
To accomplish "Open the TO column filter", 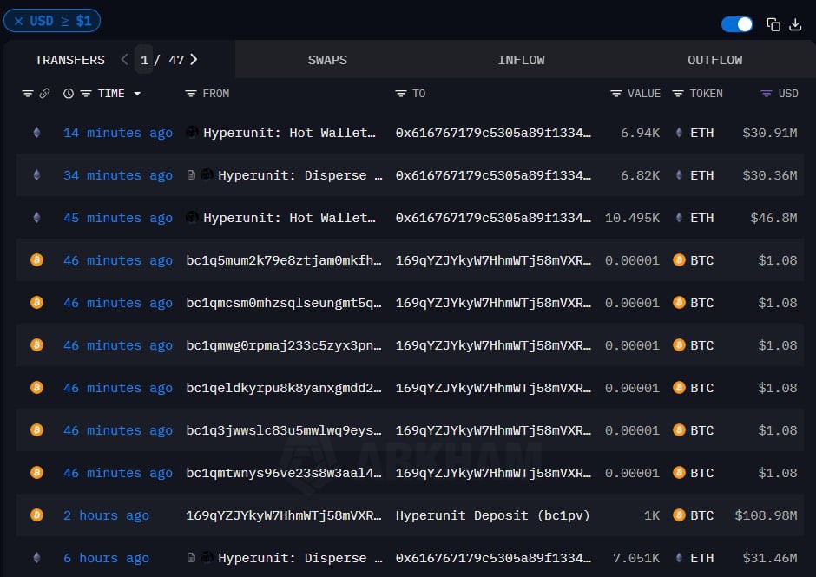I will click(x=401, y=94).
